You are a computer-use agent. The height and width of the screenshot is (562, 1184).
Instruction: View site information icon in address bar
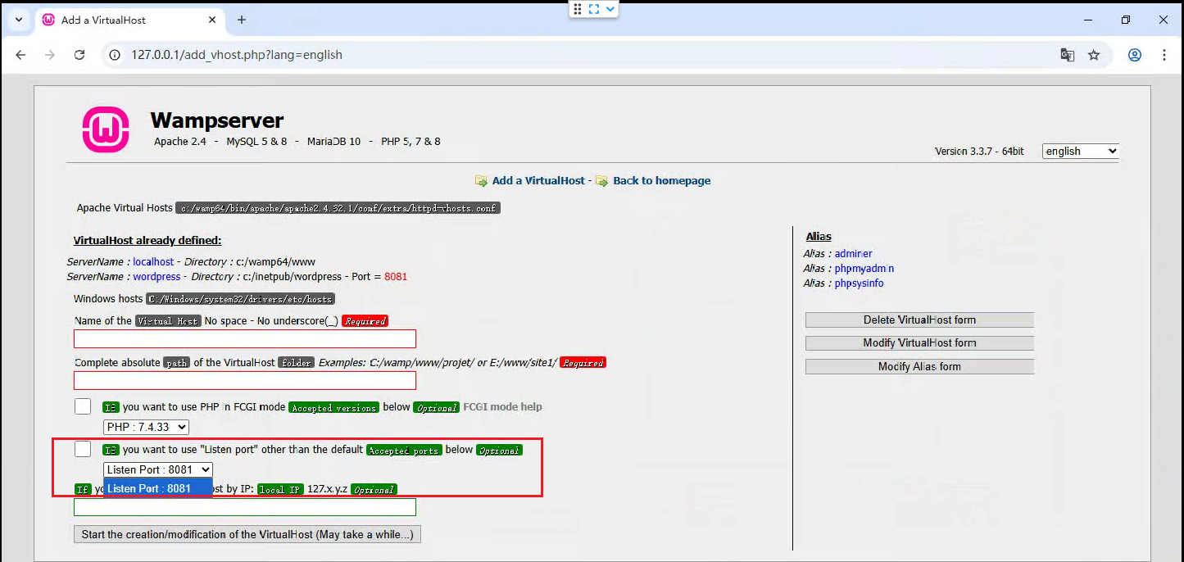click(x=116, y=55)
